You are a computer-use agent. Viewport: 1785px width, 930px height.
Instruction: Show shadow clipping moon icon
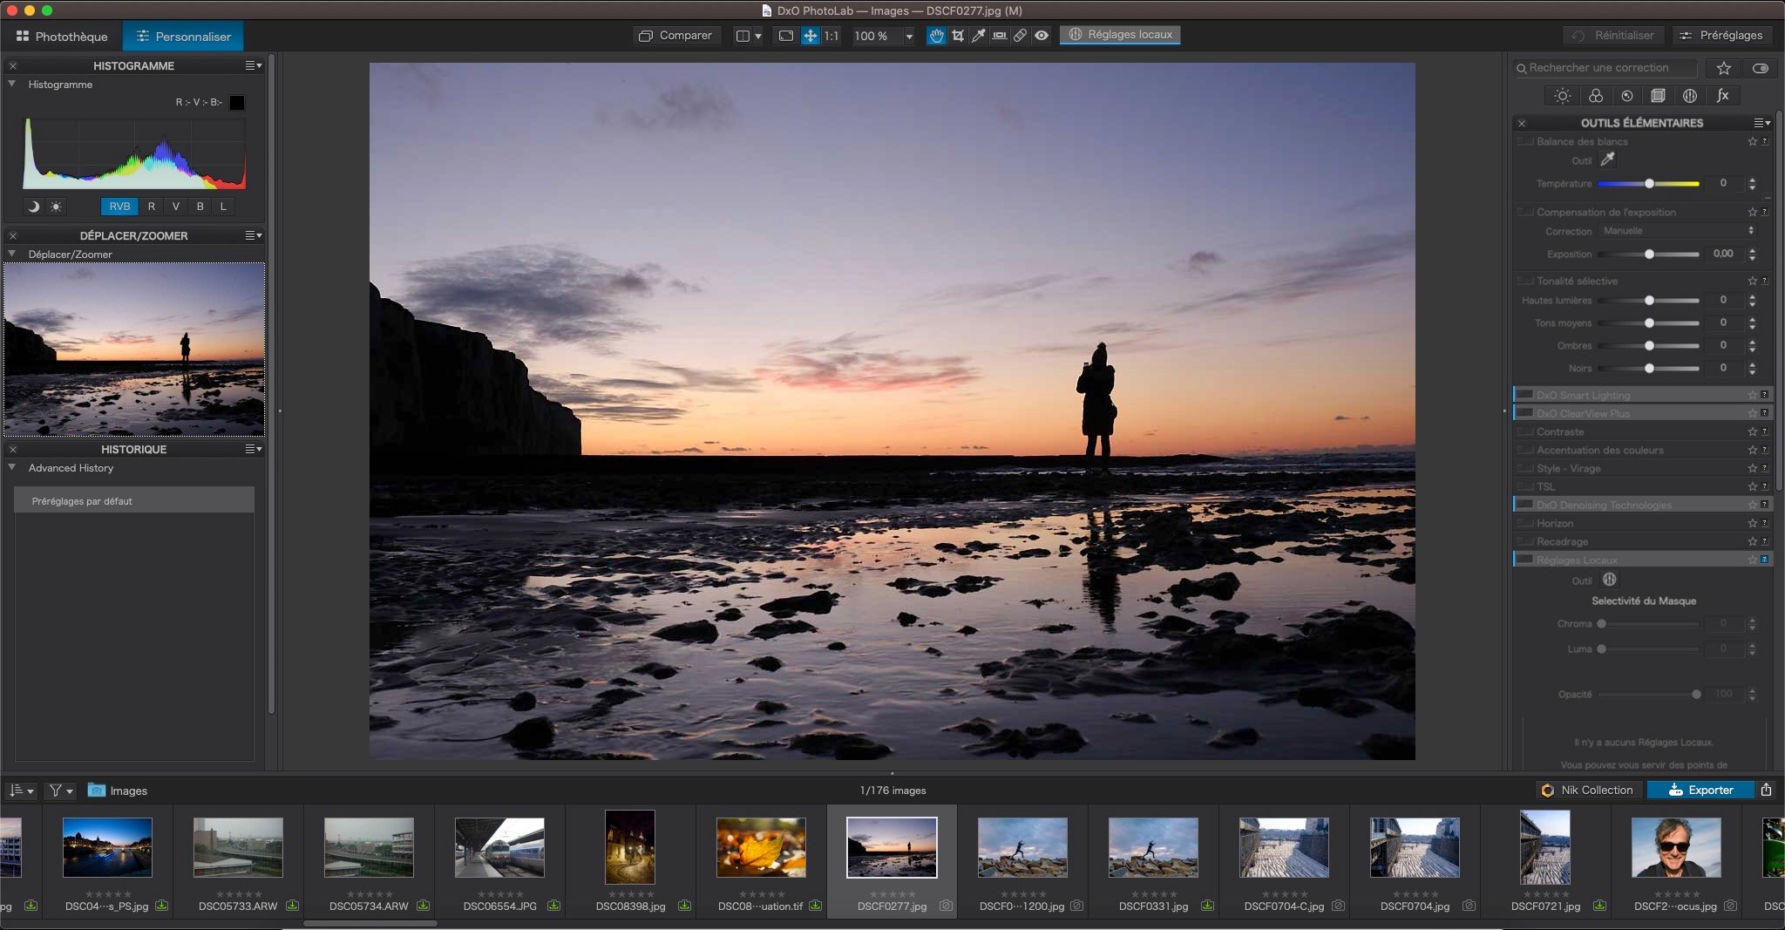[x=33, y=207]
